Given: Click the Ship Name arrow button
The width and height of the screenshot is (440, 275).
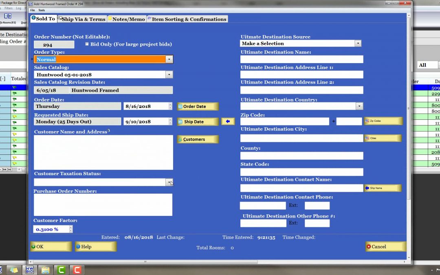Looking at the screenshot, I should point(383,188).
